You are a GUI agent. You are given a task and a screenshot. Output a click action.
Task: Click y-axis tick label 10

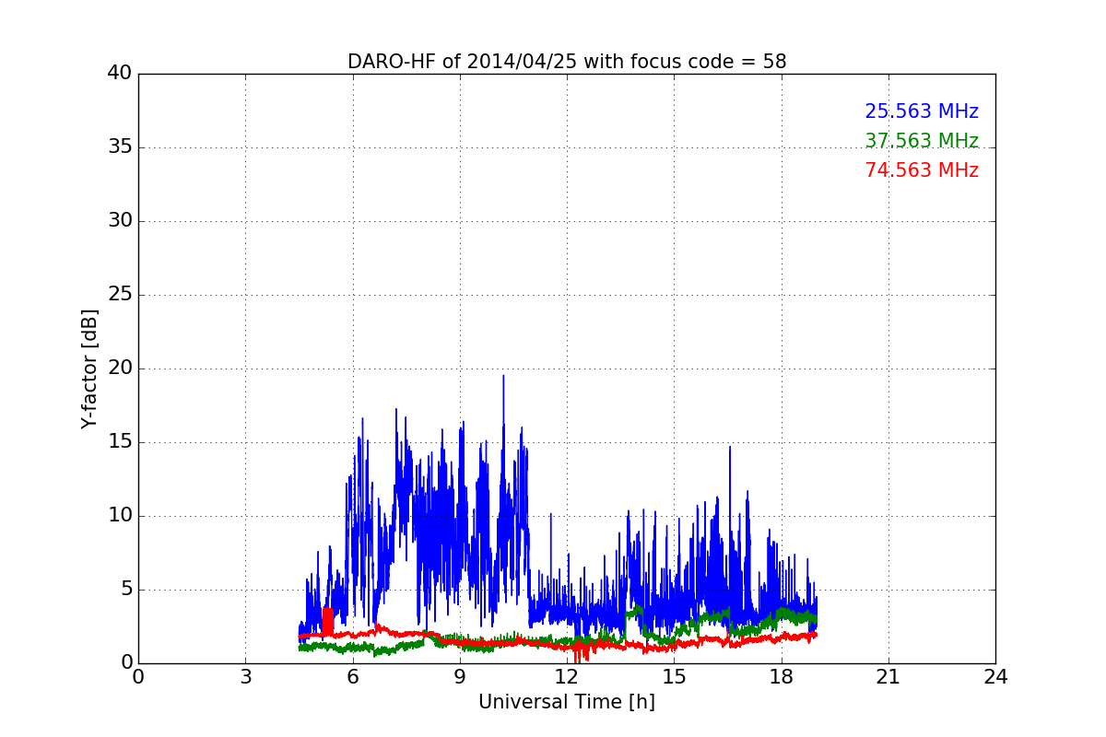(120, 516)
